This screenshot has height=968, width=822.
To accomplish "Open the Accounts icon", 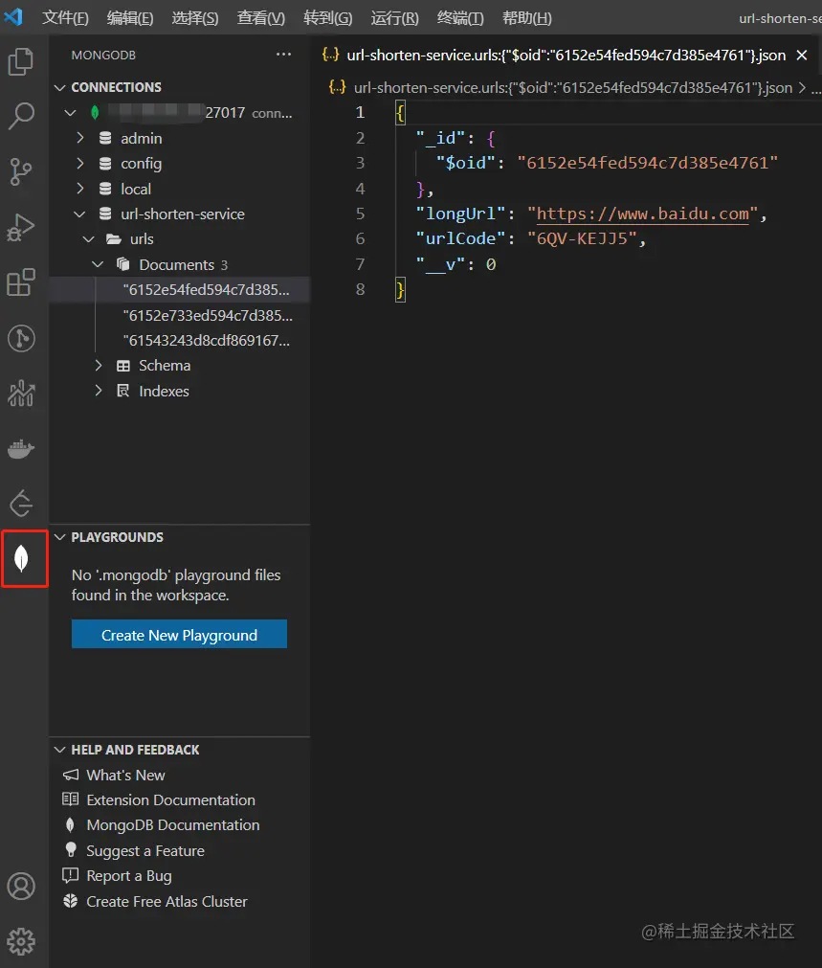I will (x=21, y=886).
